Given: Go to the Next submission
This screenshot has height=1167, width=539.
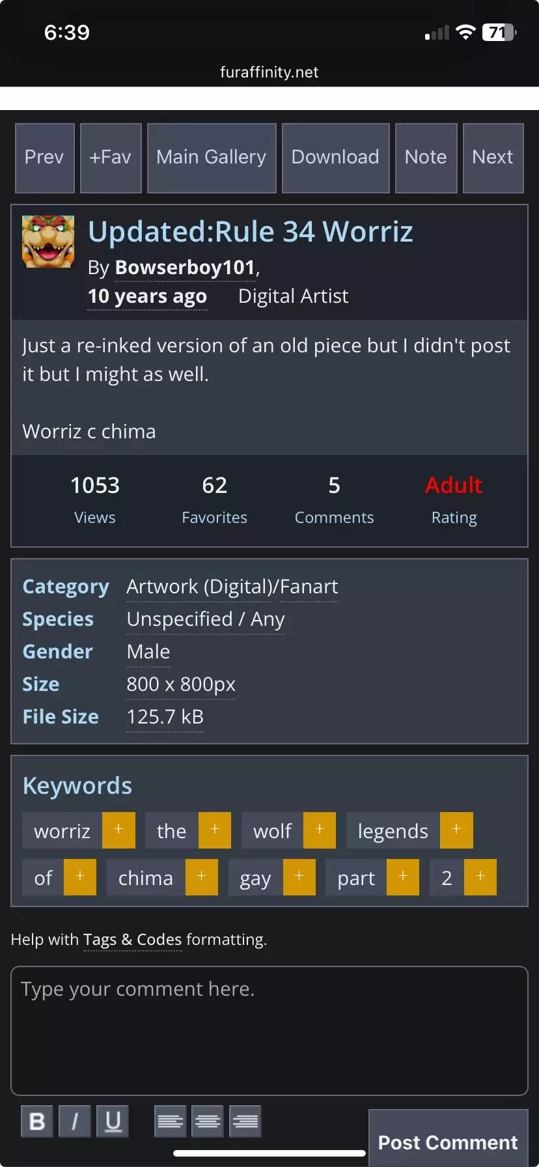Looking at the screenshot, I should [x=493, y=158].
